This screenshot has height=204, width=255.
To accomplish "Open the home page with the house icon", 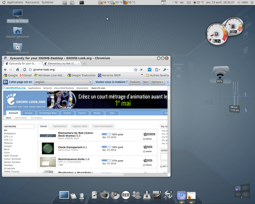I will tap(17, 70).
